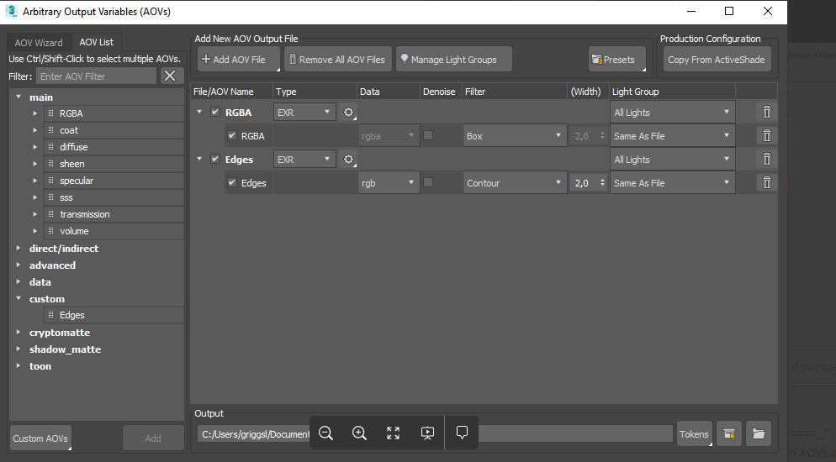Viewport: 836px width, 462px height.
Task: Click the Enter AOV Filter input field
Action: point(97,76)
